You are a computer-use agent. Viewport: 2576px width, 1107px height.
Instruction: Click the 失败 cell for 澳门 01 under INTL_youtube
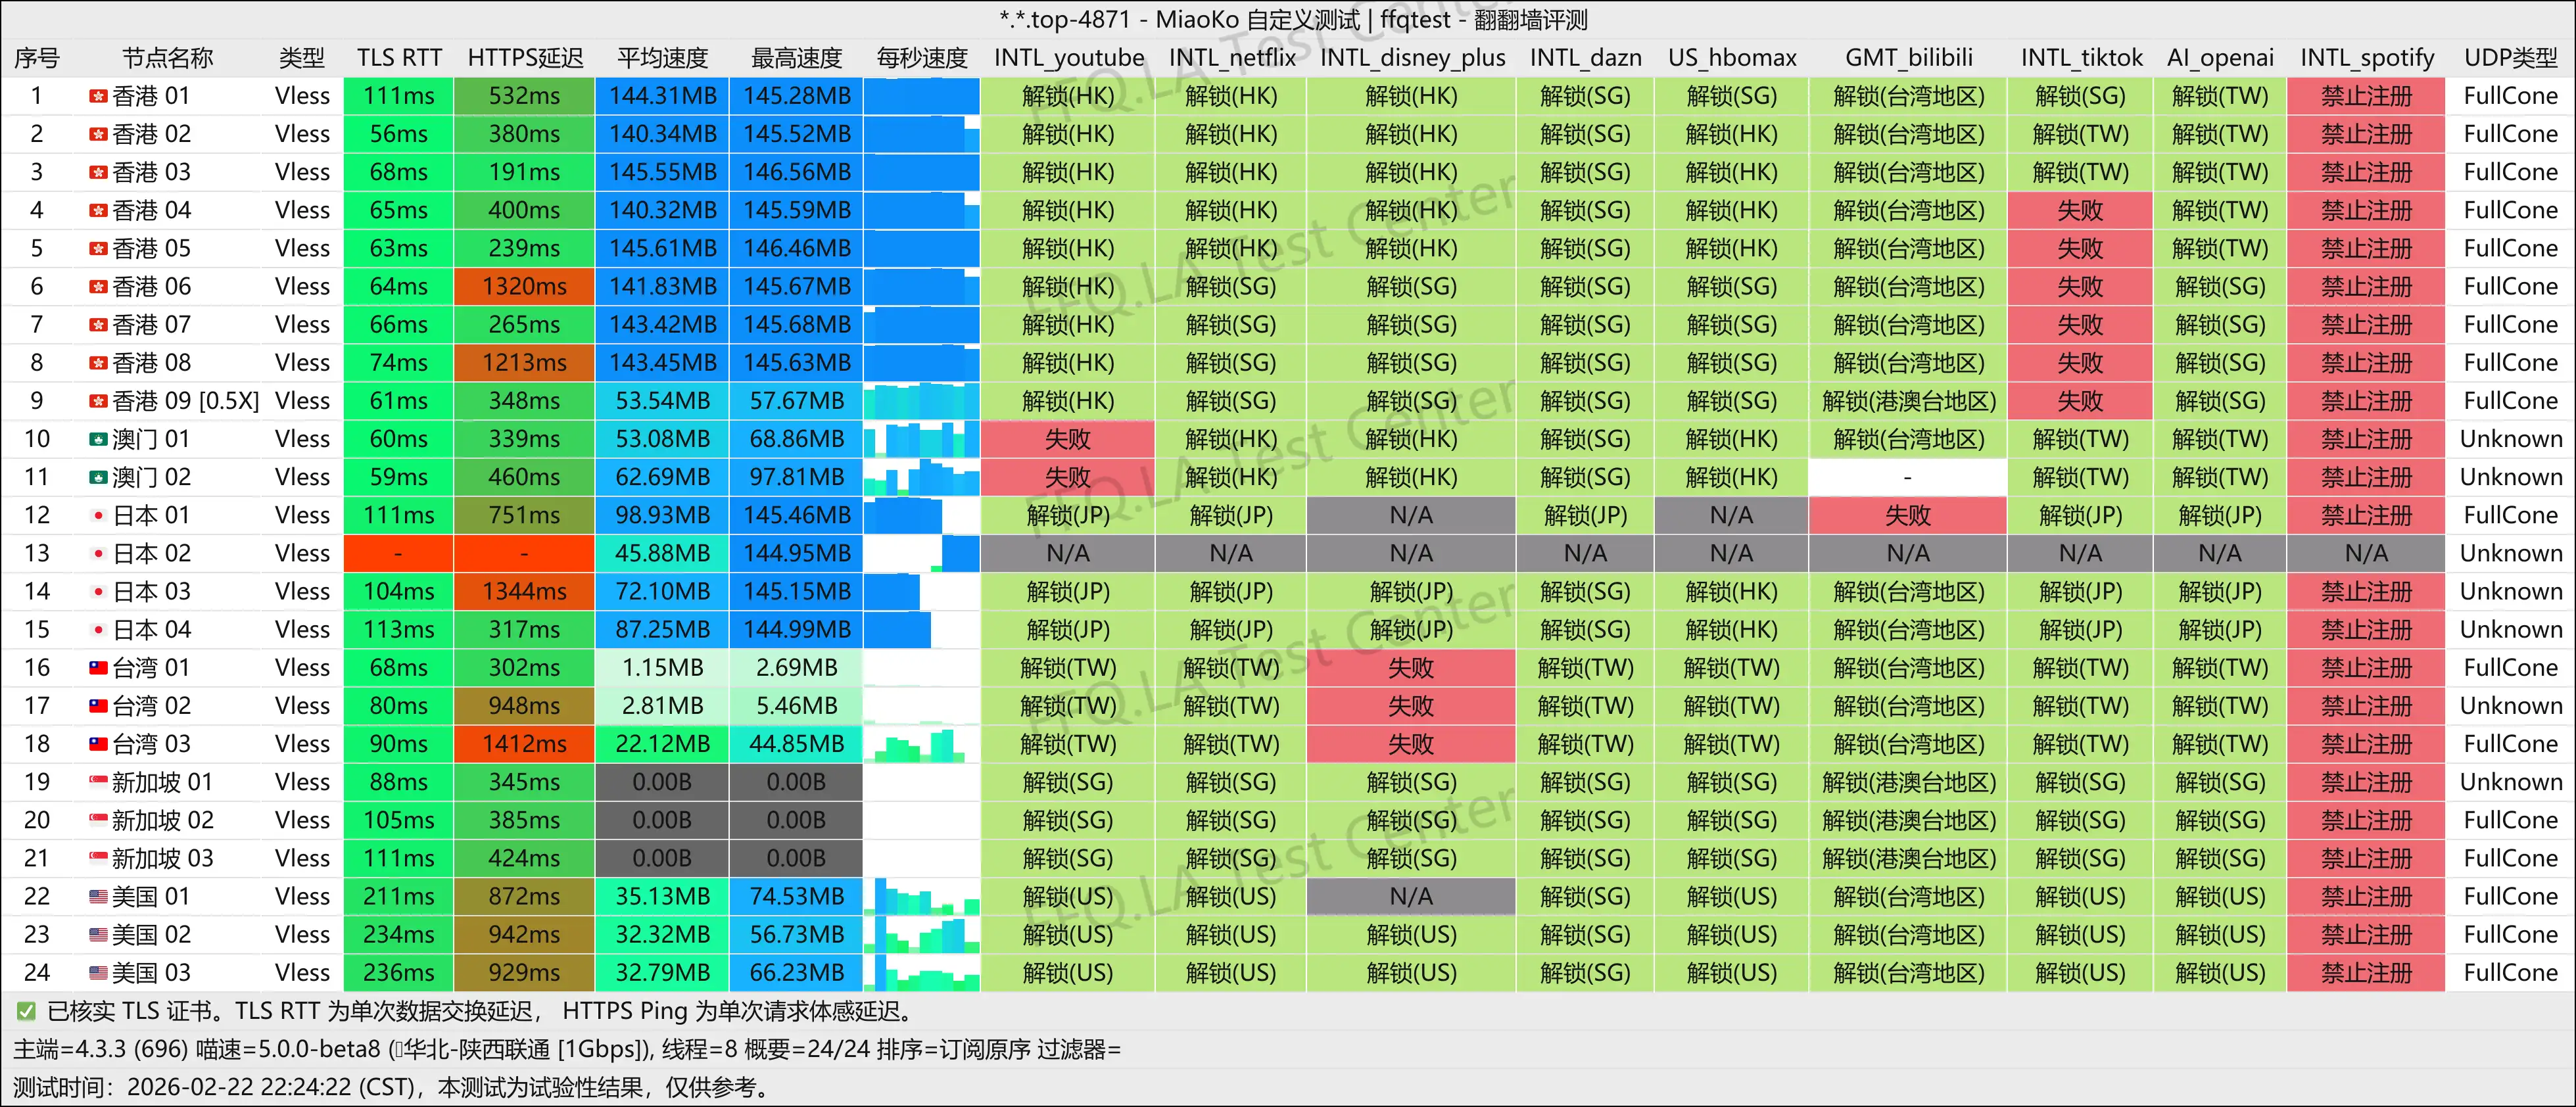click(1067, 439)
